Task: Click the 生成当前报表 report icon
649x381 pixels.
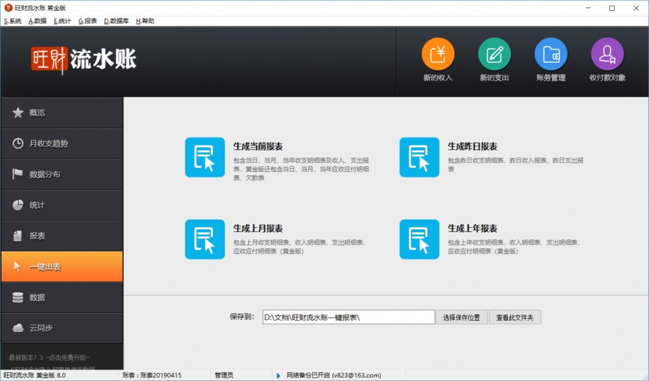Action: point(205,157)
